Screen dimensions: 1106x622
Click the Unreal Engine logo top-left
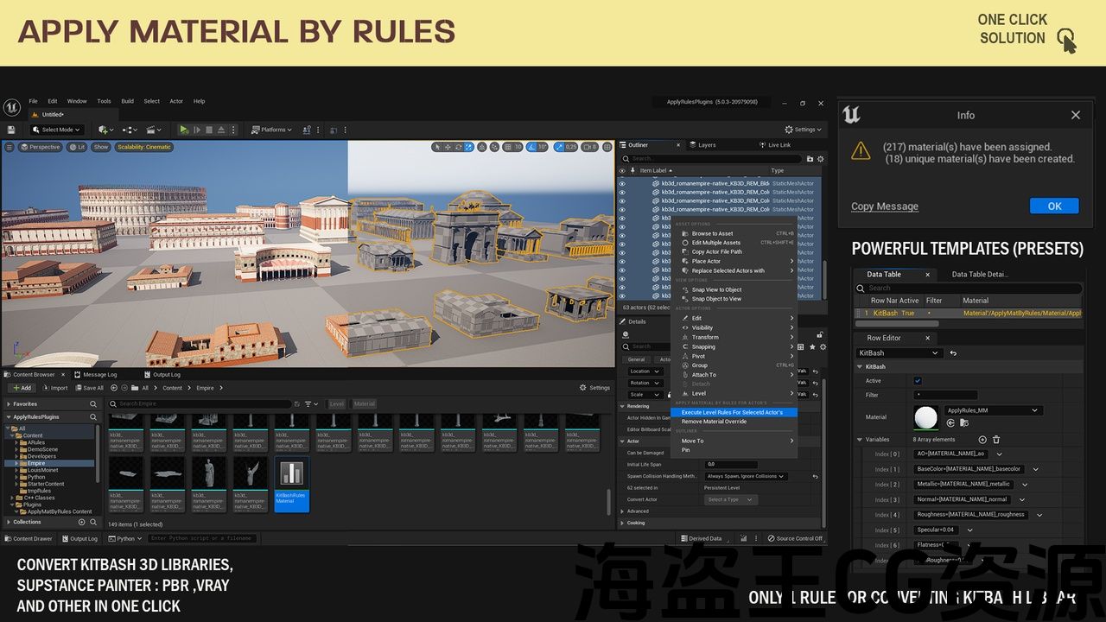pyautogui.click(x=11, y=107)
